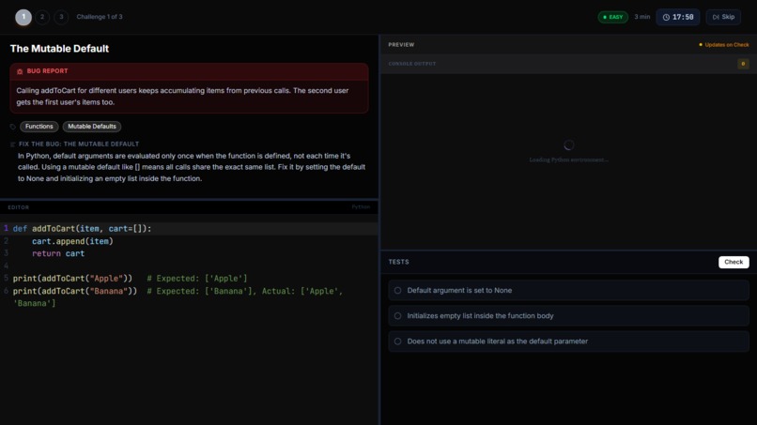Click the list icon beside Fix the Bug

click(x=13, y=144)
